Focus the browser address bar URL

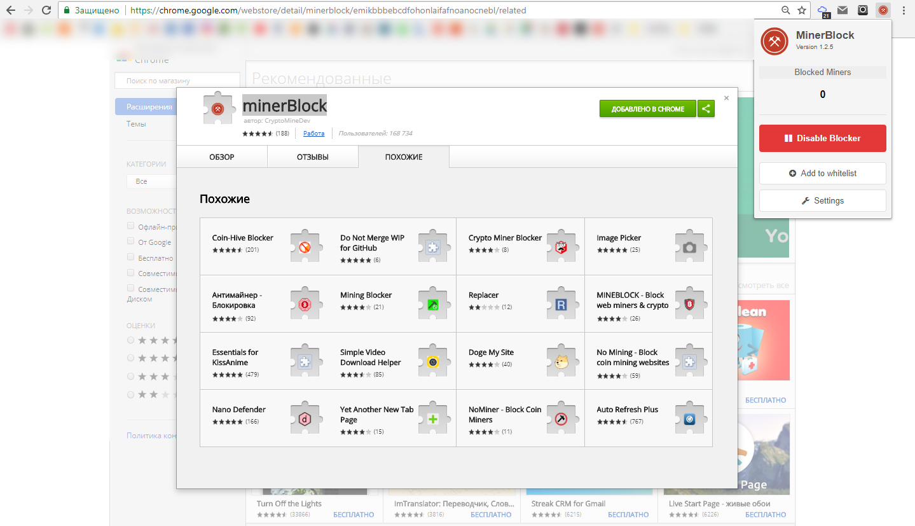point(328,10)
